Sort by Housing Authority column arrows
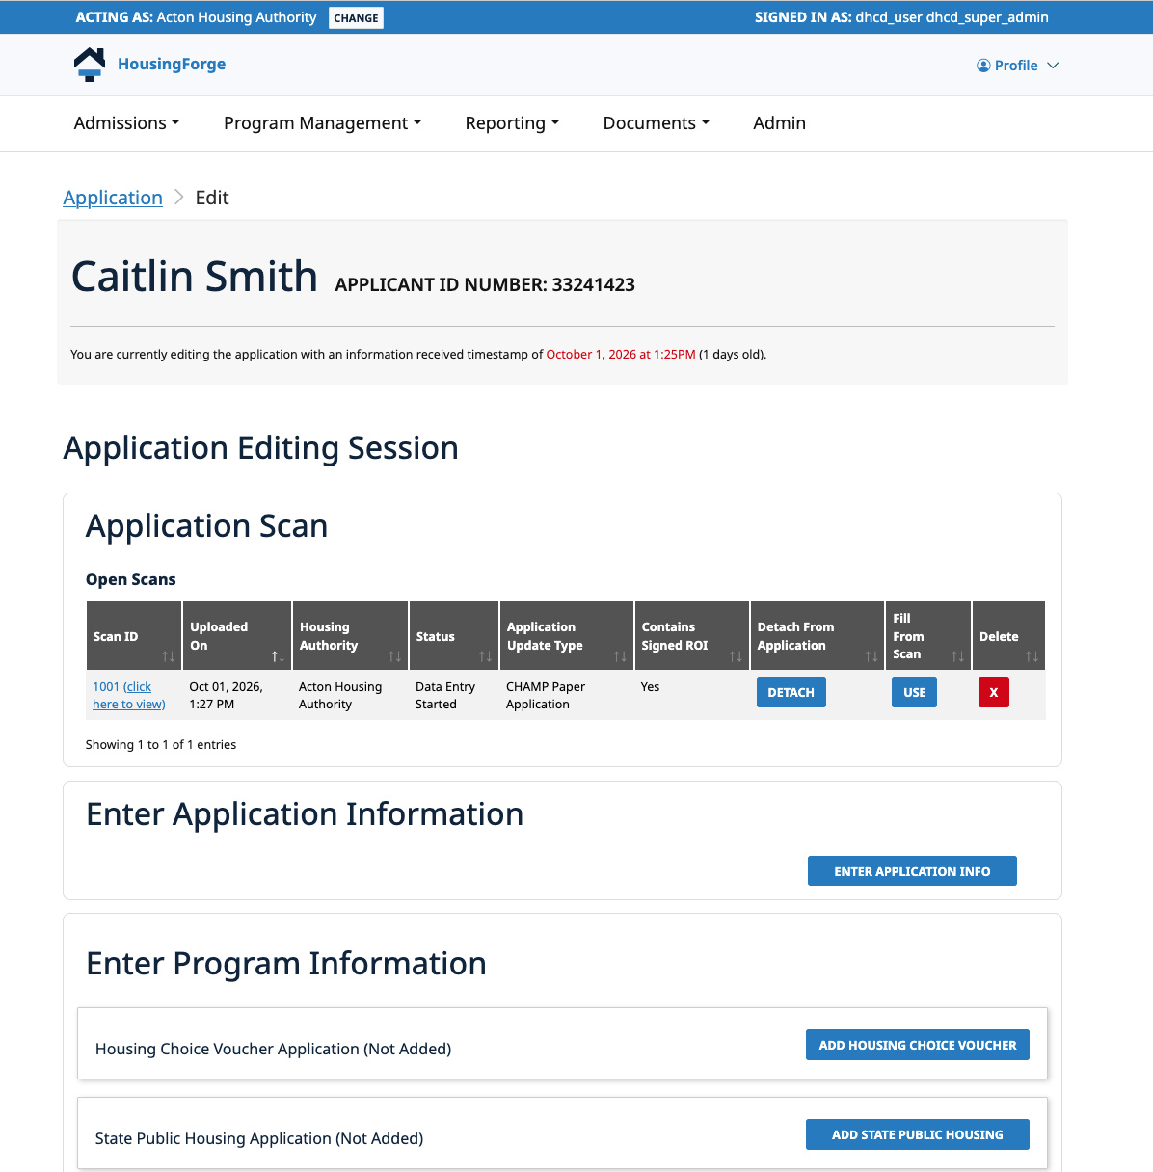1153x1172 pixels. pos(395,656)
